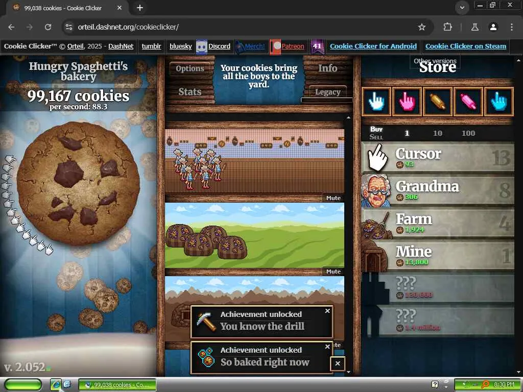Close the Cookie Clicker tab
This screenshot has width=523, height=392.
tap(120, 8)
